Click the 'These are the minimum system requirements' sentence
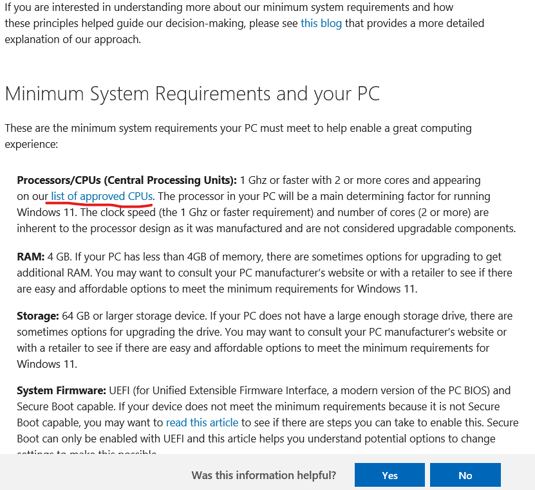 coord(238,136)
